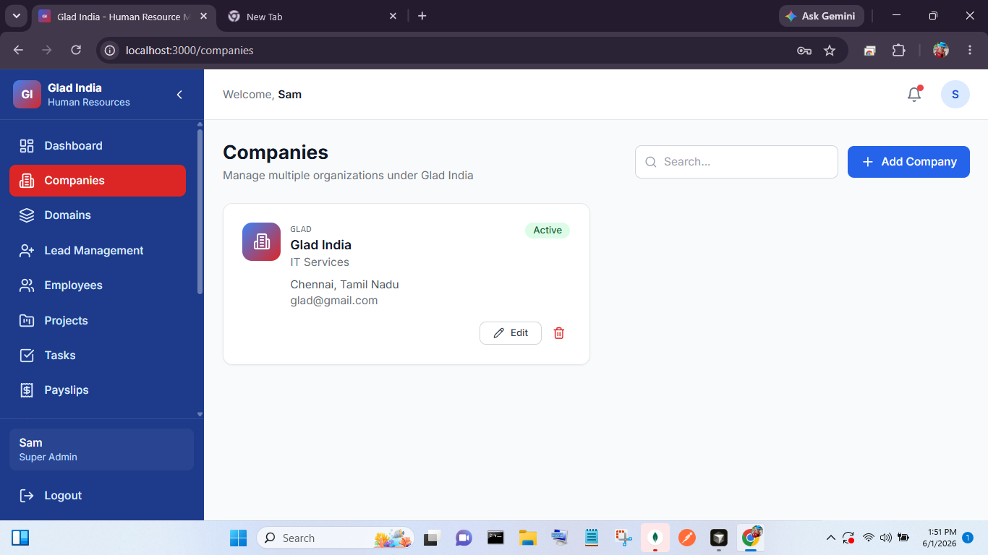The height and width of the screenshot is (555, 988).
Task: Open File Explorer from taskbar
Action: (527, 538)
